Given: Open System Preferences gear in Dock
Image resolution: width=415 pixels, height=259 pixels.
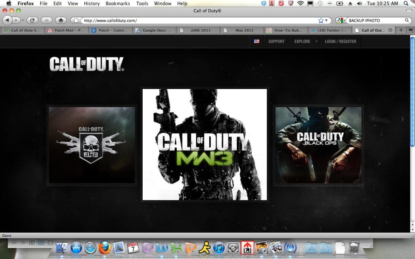Looking at the screenshot, I should tap(233, 248).
